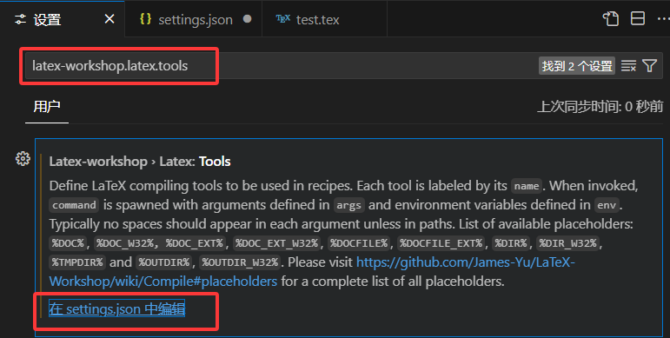Clear the settings search input icon

click(x=628, y=66)
